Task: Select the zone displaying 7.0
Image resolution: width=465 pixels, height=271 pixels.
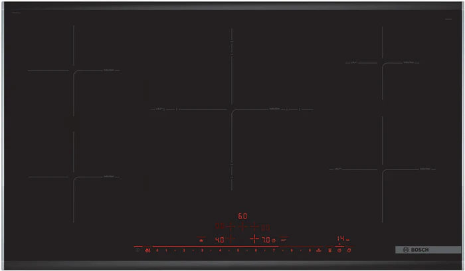Action: pos(265,240)
